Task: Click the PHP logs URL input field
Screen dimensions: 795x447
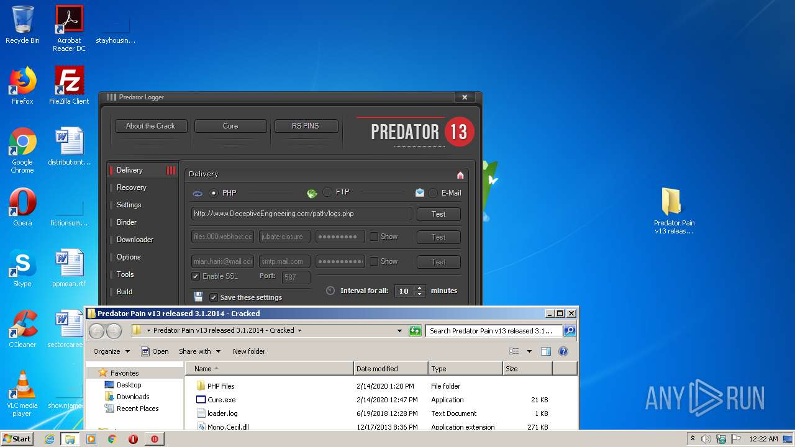Action: 301,214
